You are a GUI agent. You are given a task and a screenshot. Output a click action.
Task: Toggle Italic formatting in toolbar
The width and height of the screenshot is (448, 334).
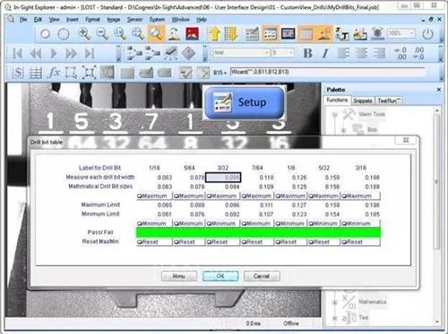point(325,53)
